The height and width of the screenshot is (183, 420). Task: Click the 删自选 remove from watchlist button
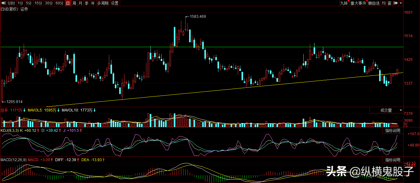[x=374, y=3]
